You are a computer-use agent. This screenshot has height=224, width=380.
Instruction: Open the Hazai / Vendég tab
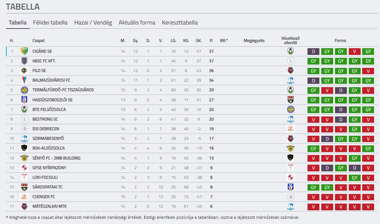pos(93,23)
